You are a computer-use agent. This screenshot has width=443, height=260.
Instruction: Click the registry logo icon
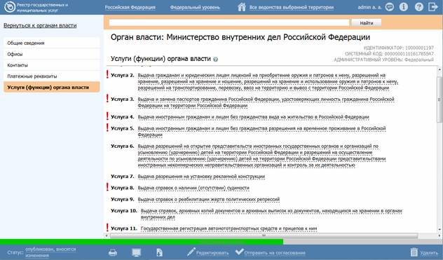click(10, 7)
